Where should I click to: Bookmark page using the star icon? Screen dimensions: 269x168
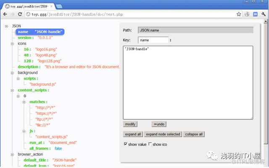(x=239, y=14)
